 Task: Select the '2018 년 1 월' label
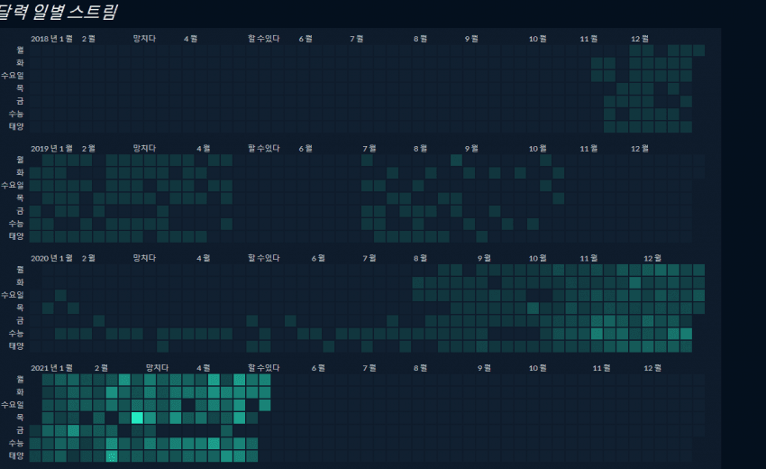tap(51, 39)
